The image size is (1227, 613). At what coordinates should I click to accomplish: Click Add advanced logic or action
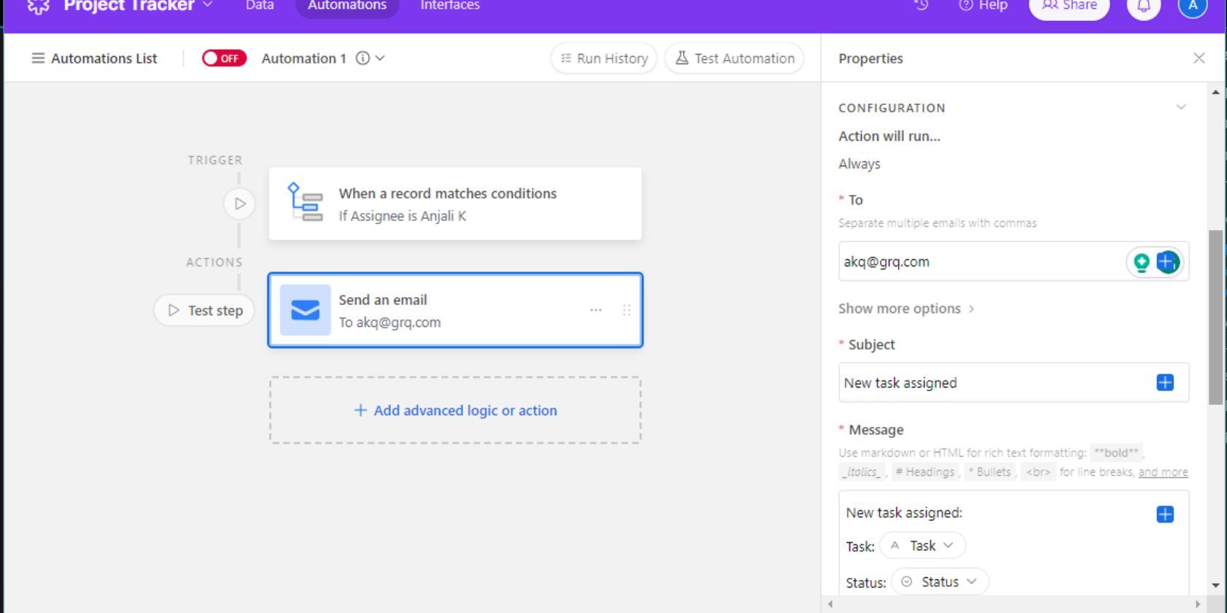pyautogui.click(x=456, y=410)
